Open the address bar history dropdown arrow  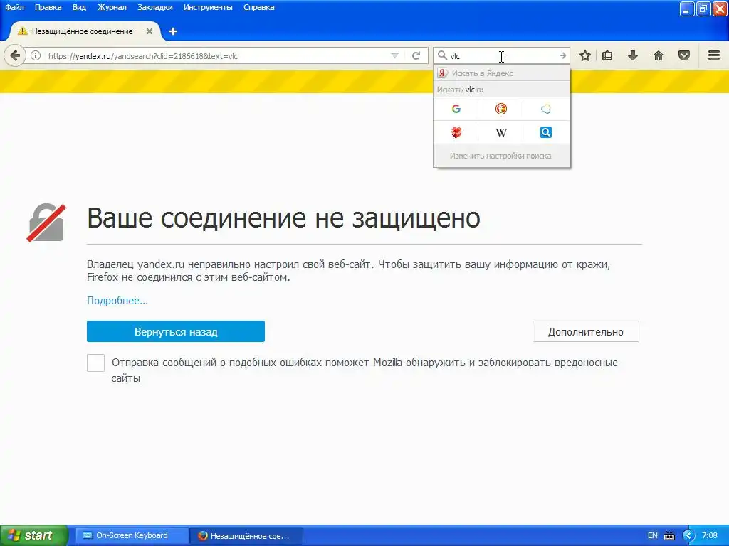coord(394,56)
